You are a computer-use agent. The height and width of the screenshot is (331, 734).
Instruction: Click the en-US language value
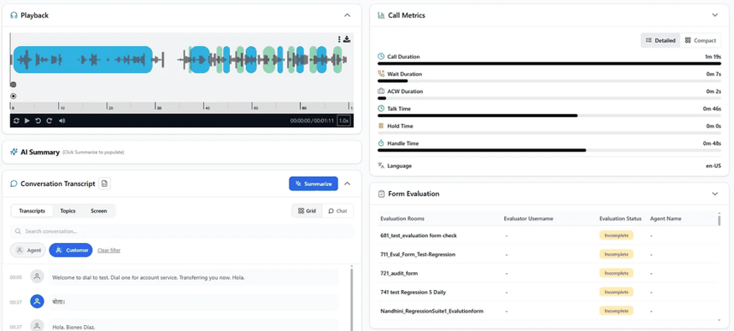[713, 166]
